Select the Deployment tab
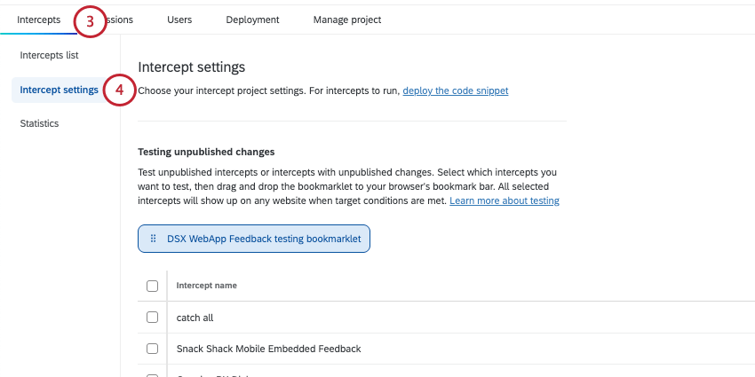The image size is (755, 377). [x=252, y=20]
